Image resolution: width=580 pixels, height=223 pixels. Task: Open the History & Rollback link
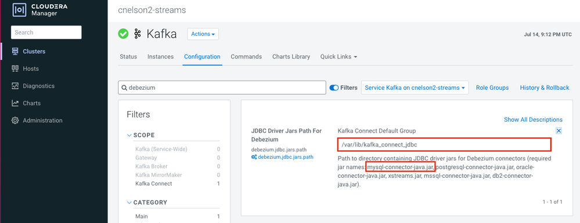545,87
